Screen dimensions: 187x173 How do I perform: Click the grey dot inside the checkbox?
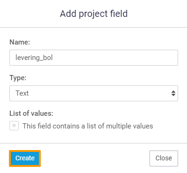tap(14, 126)
